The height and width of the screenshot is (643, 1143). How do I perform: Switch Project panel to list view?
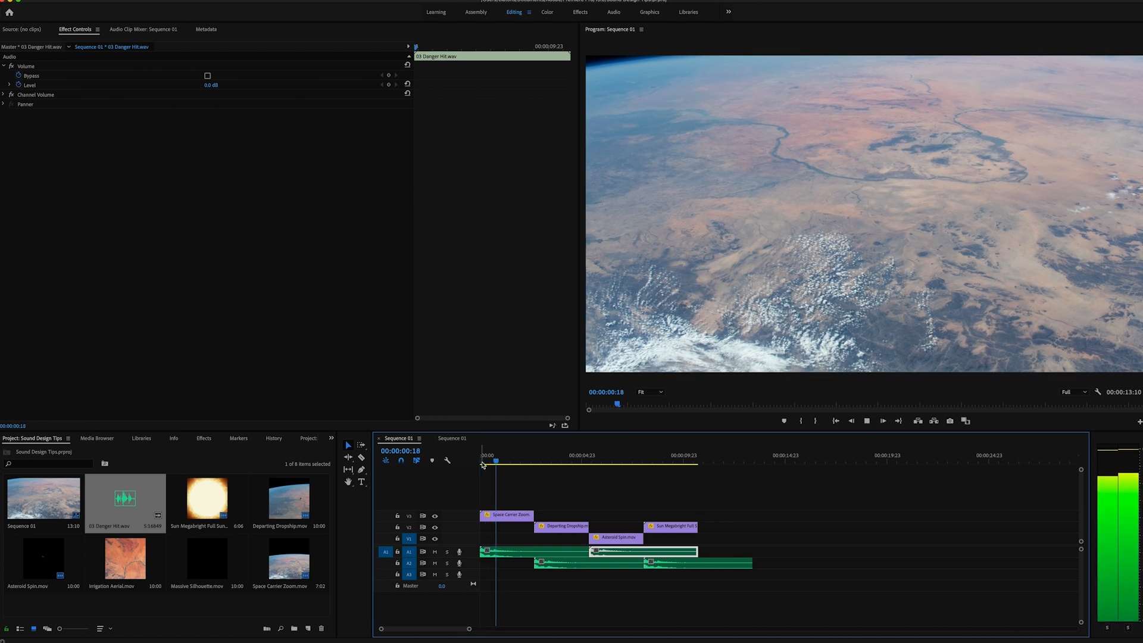20,629
